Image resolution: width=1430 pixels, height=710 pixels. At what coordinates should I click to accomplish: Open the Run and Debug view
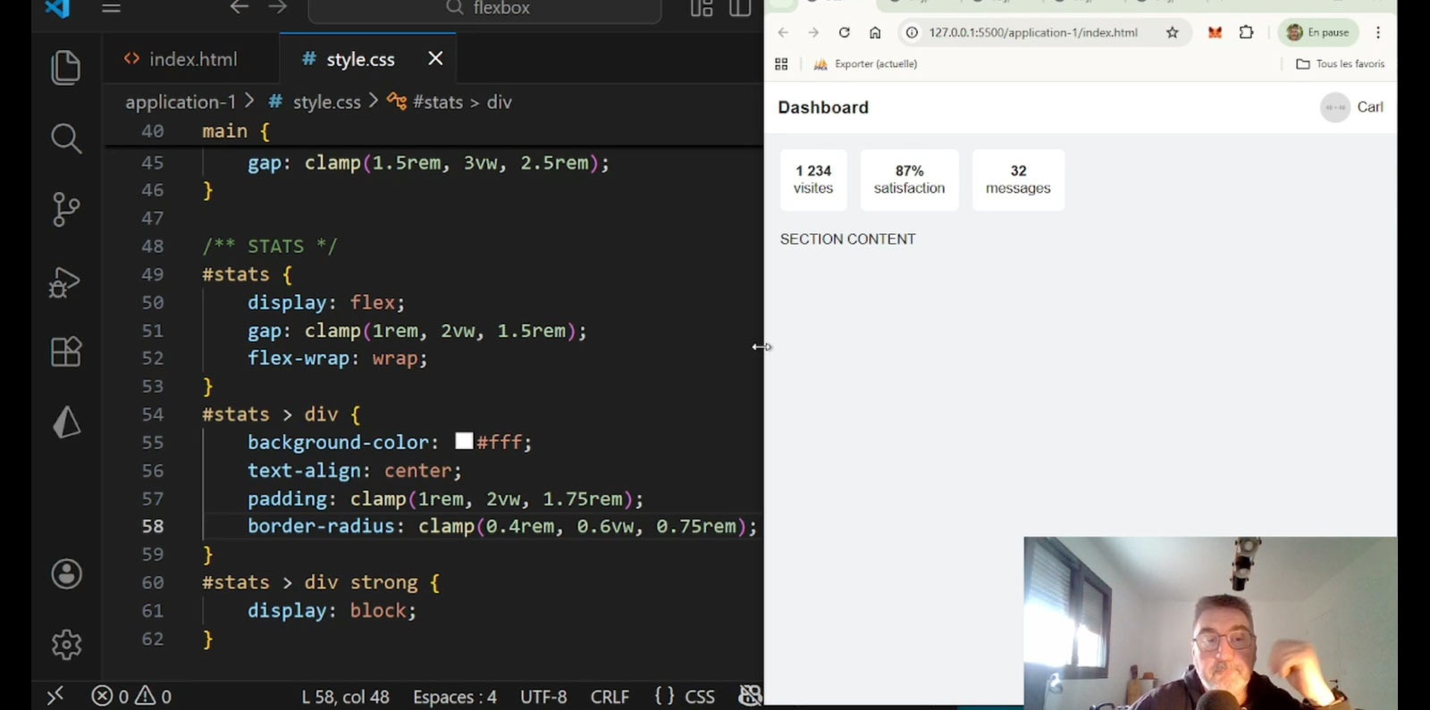click(65, 282)
